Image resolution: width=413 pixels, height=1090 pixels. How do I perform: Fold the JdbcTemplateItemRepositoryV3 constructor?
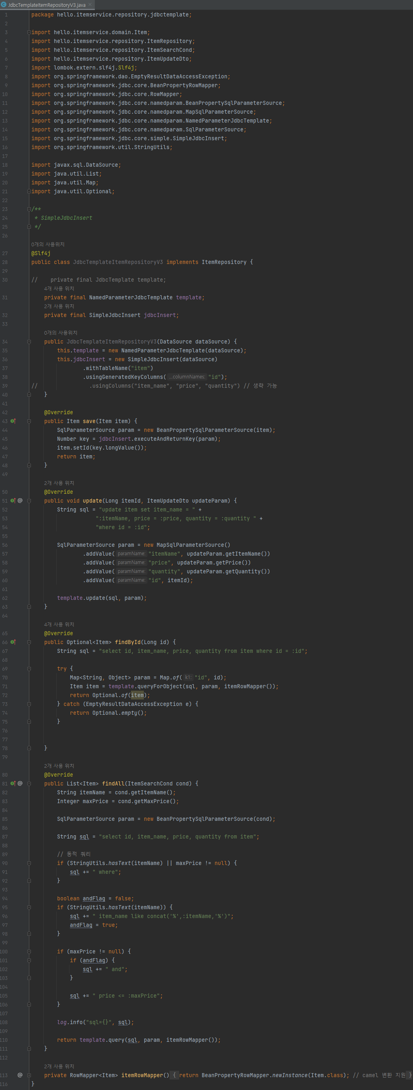[x=29, y=342]
